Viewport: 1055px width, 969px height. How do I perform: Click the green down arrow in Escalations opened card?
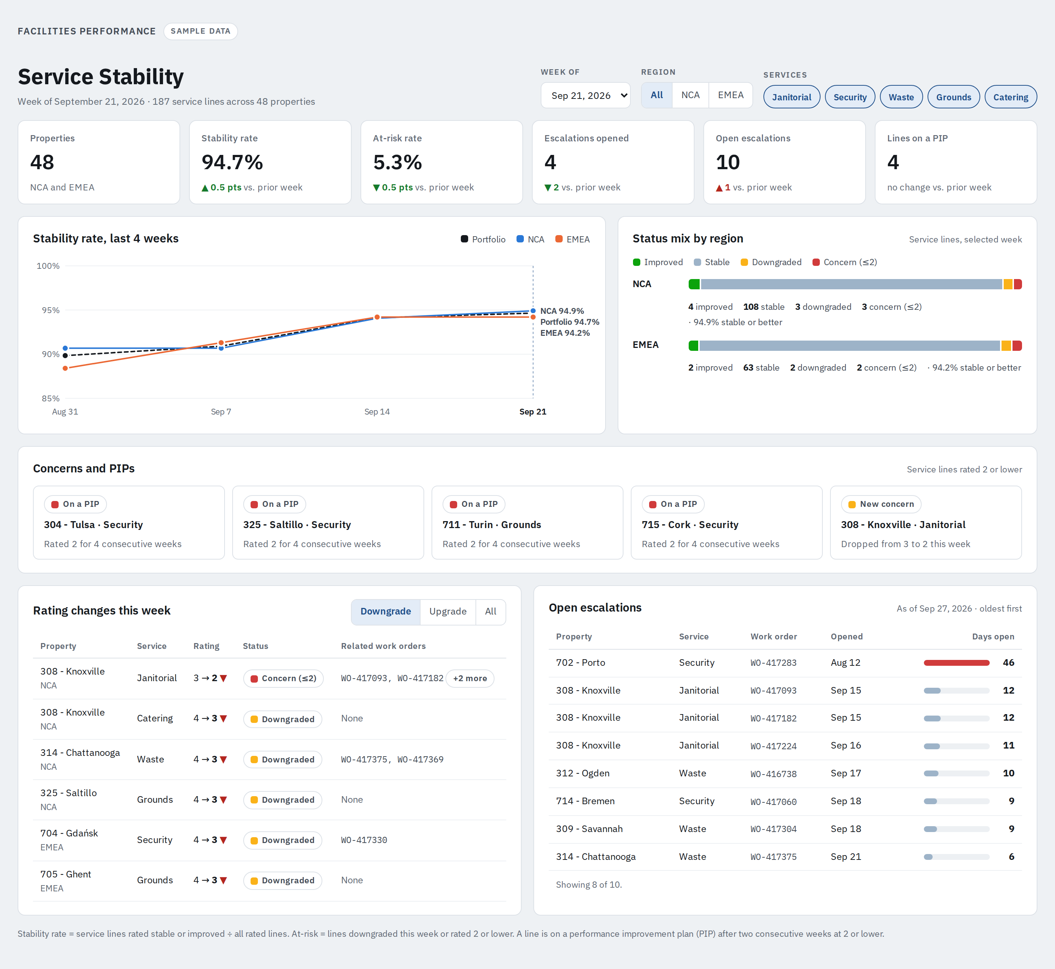[x=548, y=188]
